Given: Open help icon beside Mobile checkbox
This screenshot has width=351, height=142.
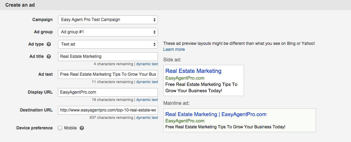Looking at the screenshot, I should [x=82, y=128].
